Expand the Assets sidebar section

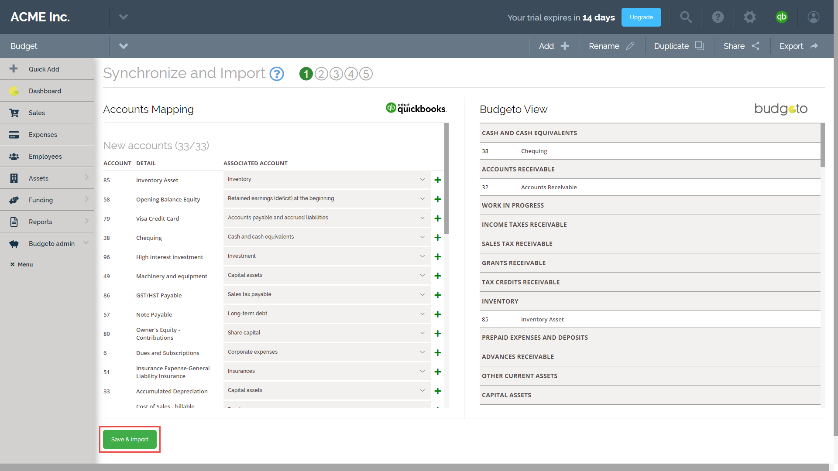(x=86, y=178)
